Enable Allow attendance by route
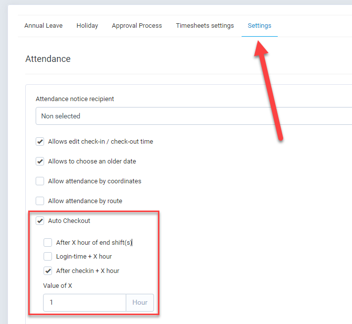The width and height of the screenshot is (352, 324). point(40,201)
